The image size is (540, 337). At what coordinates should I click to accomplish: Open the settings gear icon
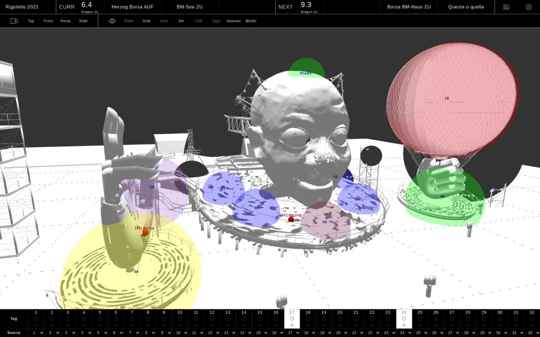tap(529, 7)
